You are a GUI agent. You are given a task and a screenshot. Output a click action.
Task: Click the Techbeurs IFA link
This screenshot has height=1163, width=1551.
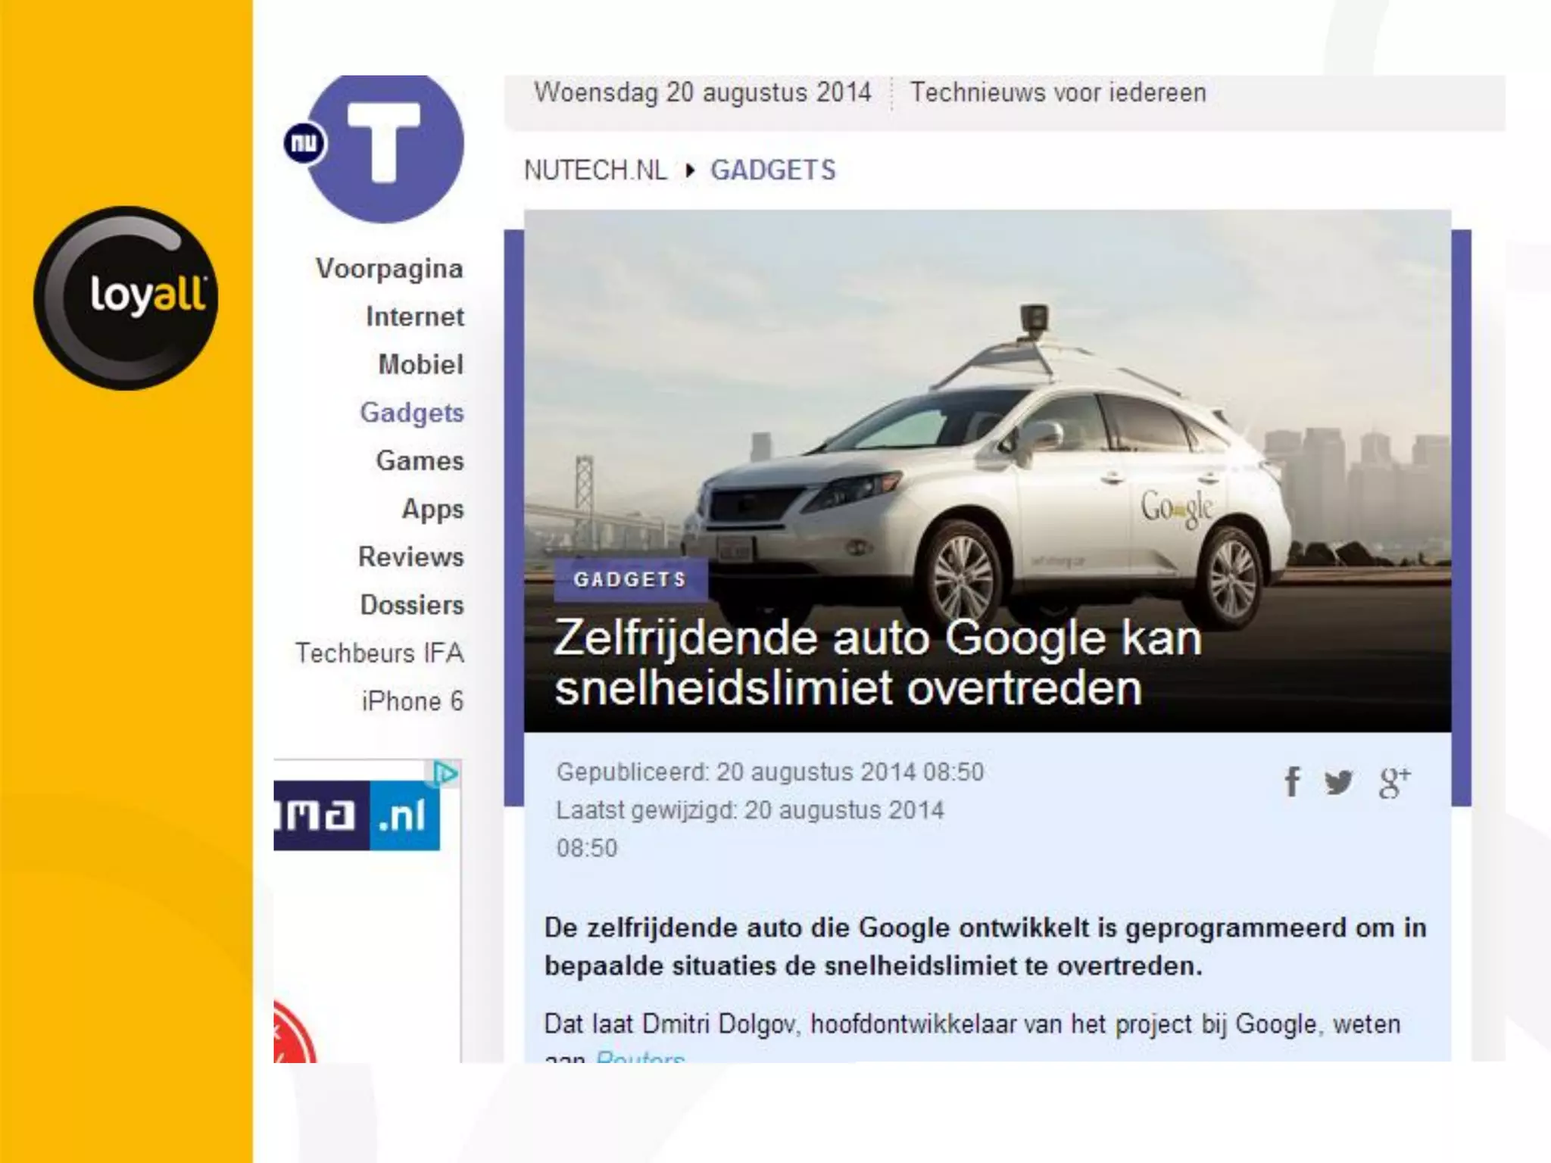[x=379, y=653]
